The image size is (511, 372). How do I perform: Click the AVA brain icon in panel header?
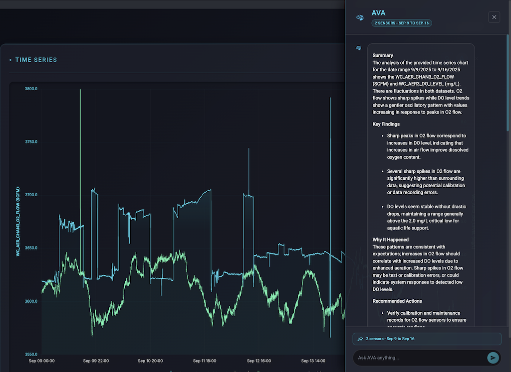(x=360, y=17)
